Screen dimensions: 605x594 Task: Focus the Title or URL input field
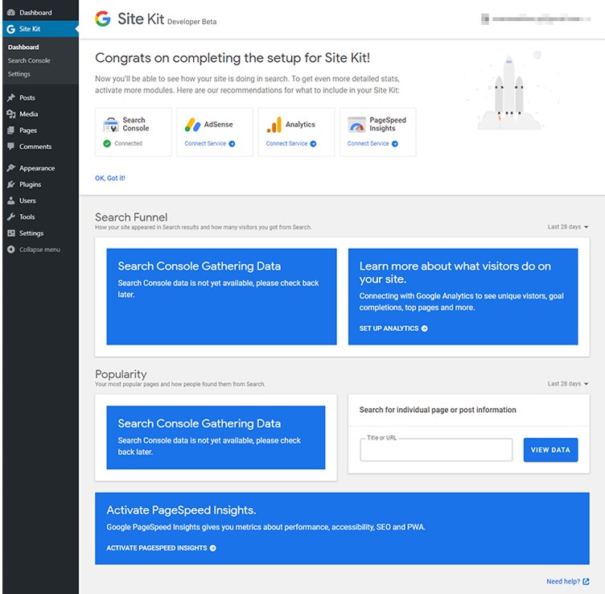tap(436, 450)
